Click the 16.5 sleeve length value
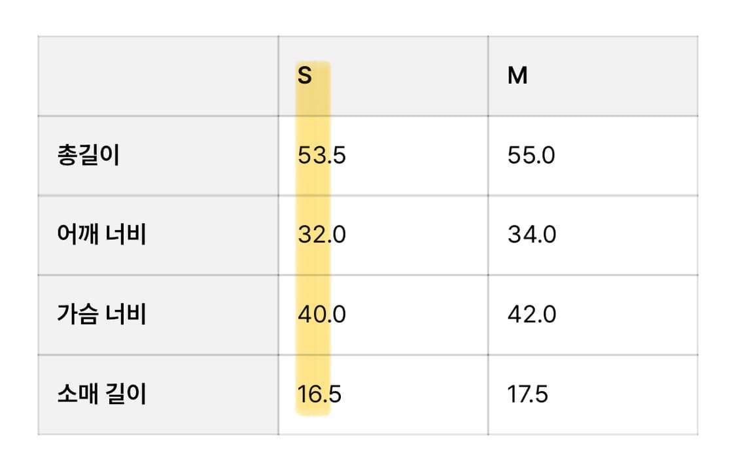 [x=320, y=395]
